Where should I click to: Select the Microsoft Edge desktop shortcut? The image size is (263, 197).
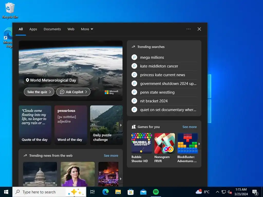click(8, 38)
